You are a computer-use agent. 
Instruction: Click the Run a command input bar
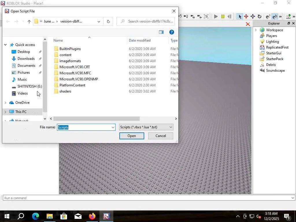pyautogui.click(x=149, y=198)
